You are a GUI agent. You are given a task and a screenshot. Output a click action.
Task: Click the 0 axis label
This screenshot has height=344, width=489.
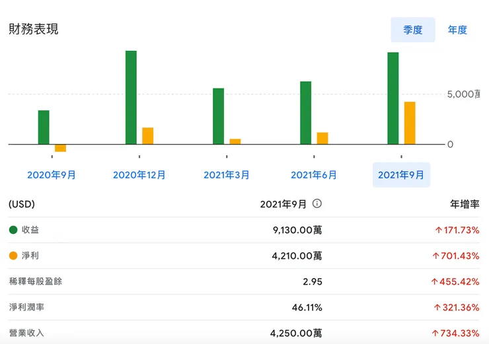450,144
